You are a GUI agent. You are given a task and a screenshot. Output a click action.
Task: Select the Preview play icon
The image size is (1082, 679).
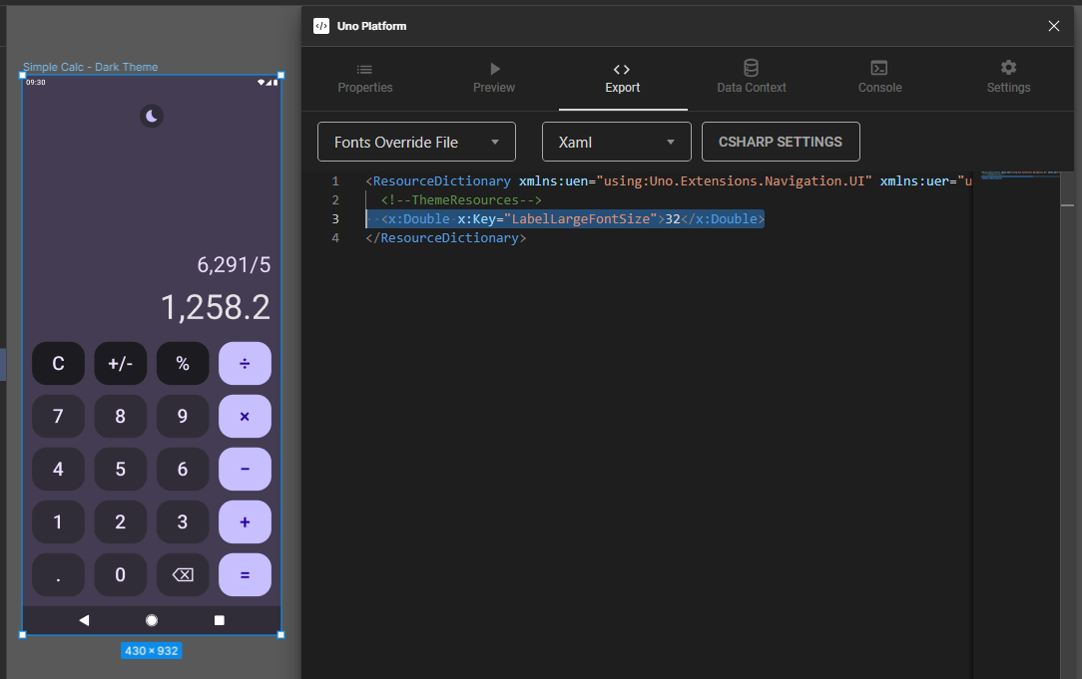click(493, 68)
